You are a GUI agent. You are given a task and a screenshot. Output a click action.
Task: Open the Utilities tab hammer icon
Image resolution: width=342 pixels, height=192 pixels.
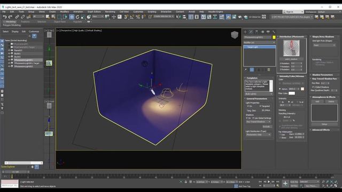click(x=274, y=32)
